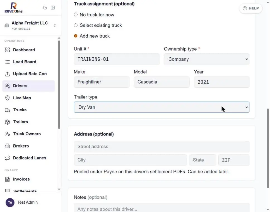Click the driver notes text area
The width and height of the screenshot is (270, 212).
161,208
